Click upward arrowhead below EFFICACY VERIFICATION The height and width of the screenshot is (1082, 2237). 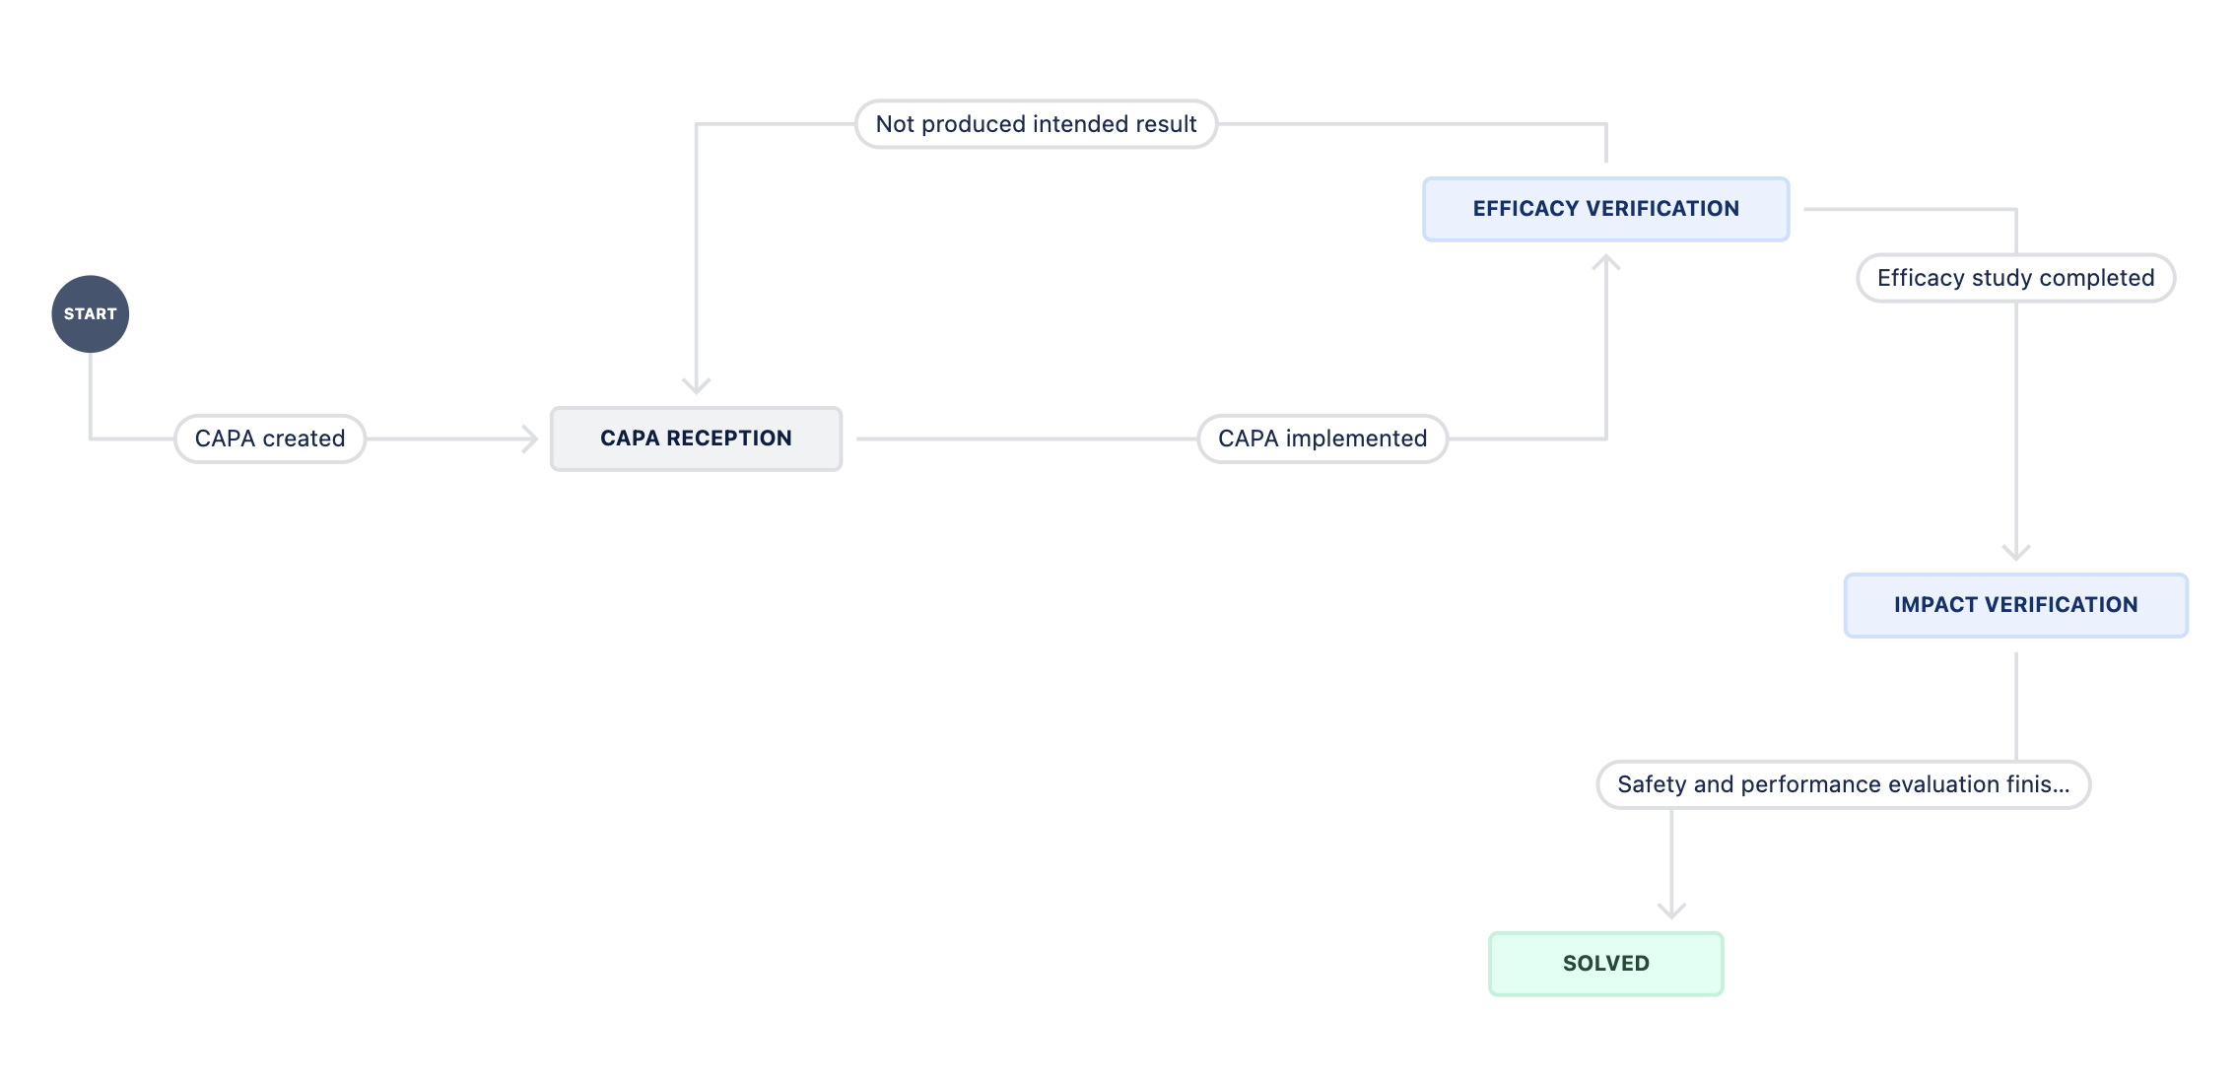pyautogui.click(x=1606, y=263)
